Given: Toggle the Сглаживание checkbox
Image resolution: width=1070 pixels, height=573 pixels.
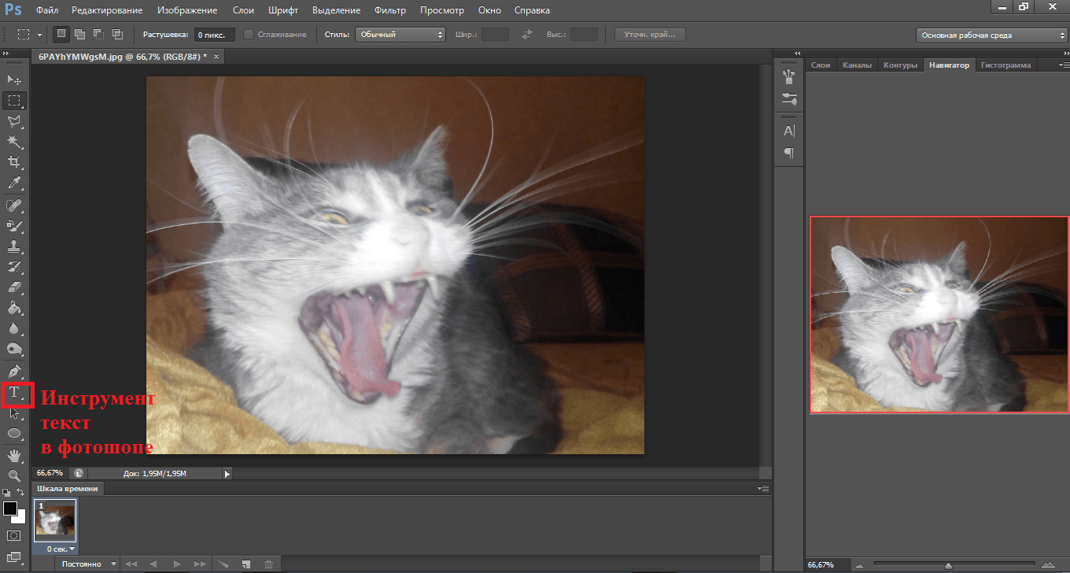Looking at the screenshot, I should pos(249,35).
